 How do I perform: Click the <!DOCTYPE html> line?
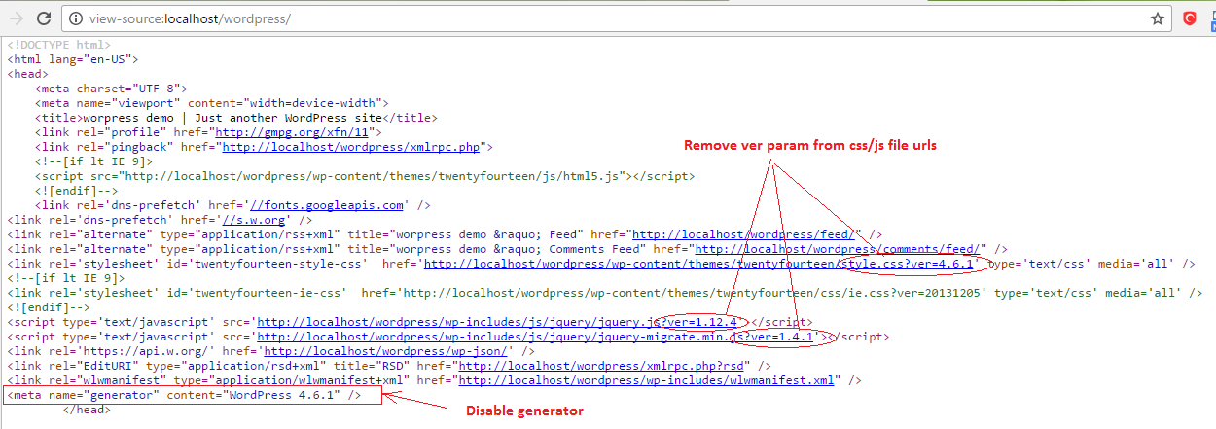coord(59,45)
